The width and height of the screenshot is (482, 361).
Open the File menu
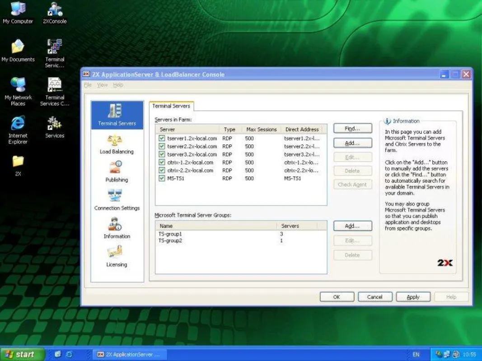(88, 85)
